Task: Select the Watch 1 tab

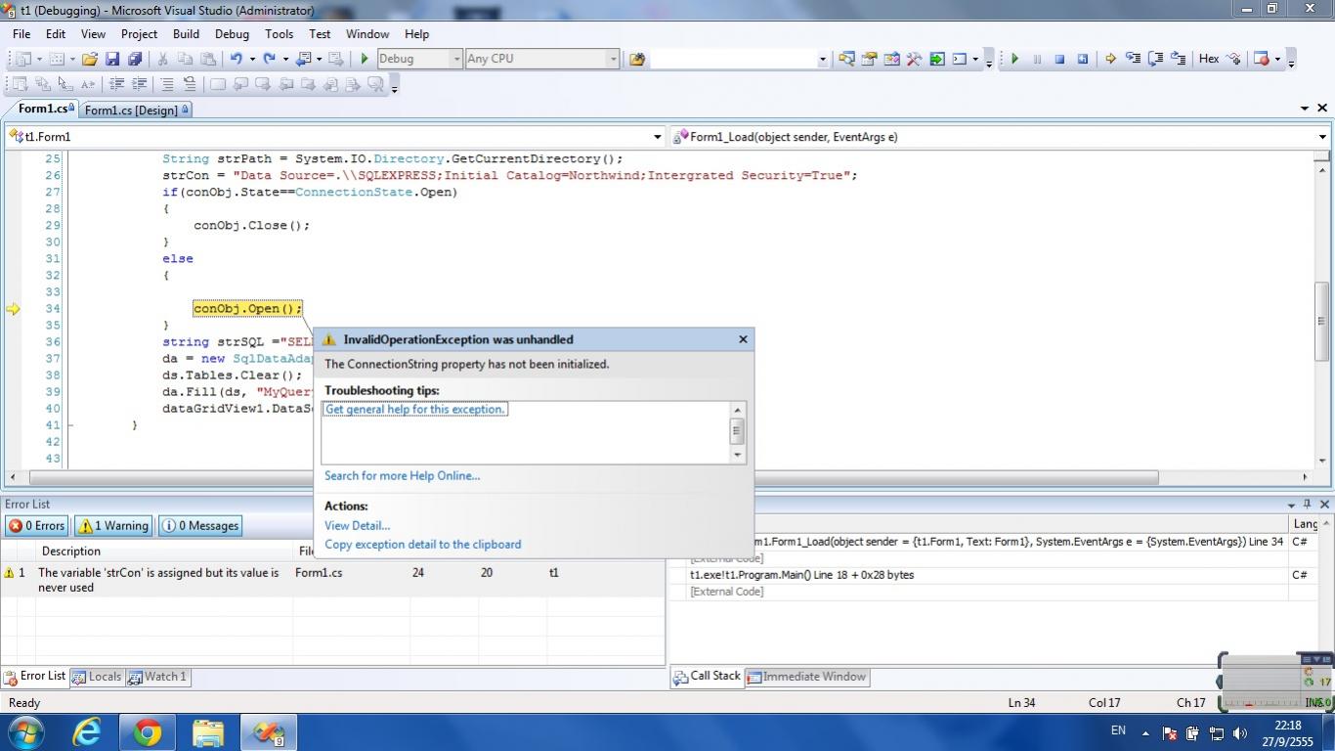Action: tap(157, 677)
